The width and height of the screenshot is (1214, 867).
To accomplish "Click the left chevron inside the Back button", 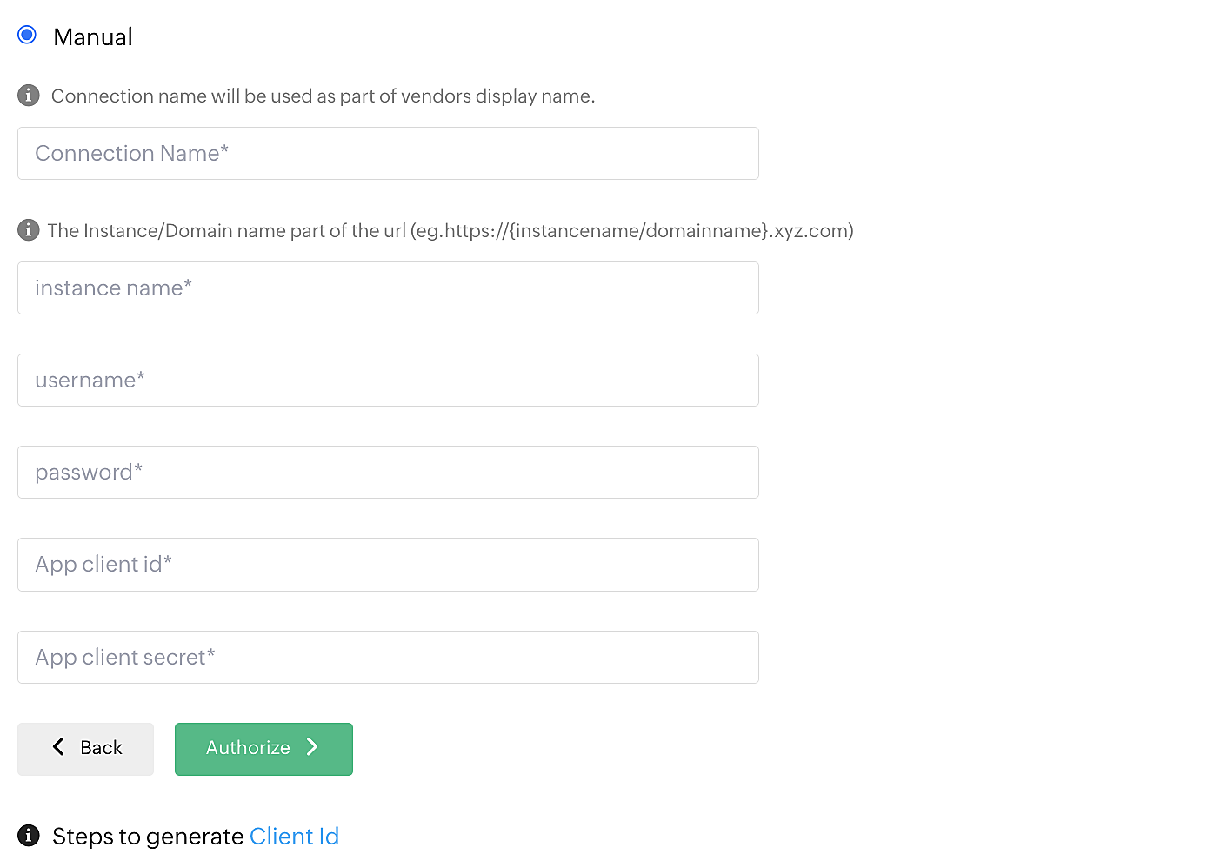I will pyautogui.click(x=58, y=747).
